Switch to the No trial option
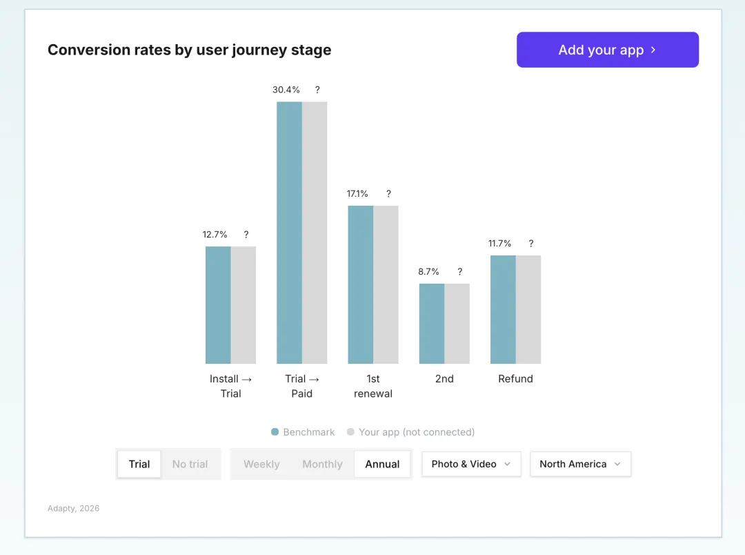The image size is (745, 555). coord(190,464)
